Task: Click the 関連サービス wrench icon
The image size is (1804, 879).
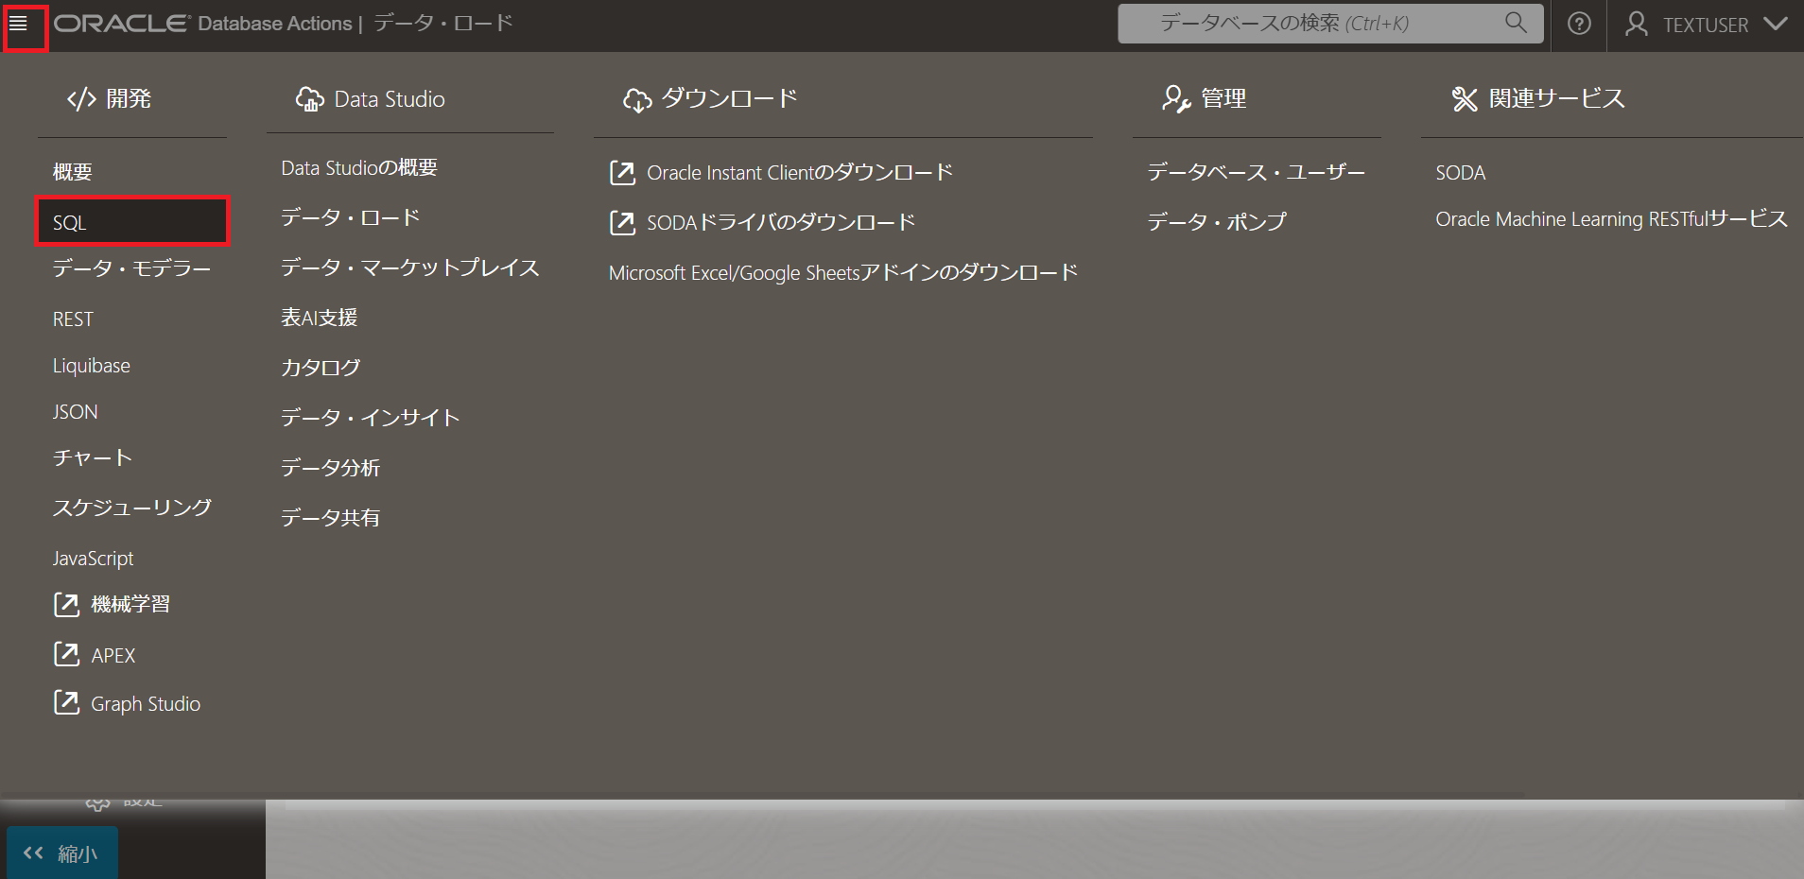Action: (1465, 96)
